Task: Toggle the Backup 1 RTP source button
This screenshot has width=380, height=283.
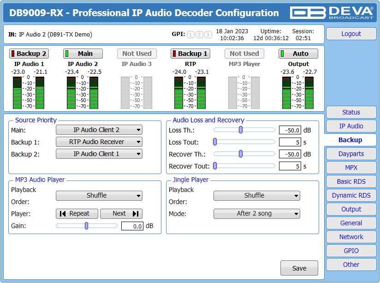Action: coord(190,54)
